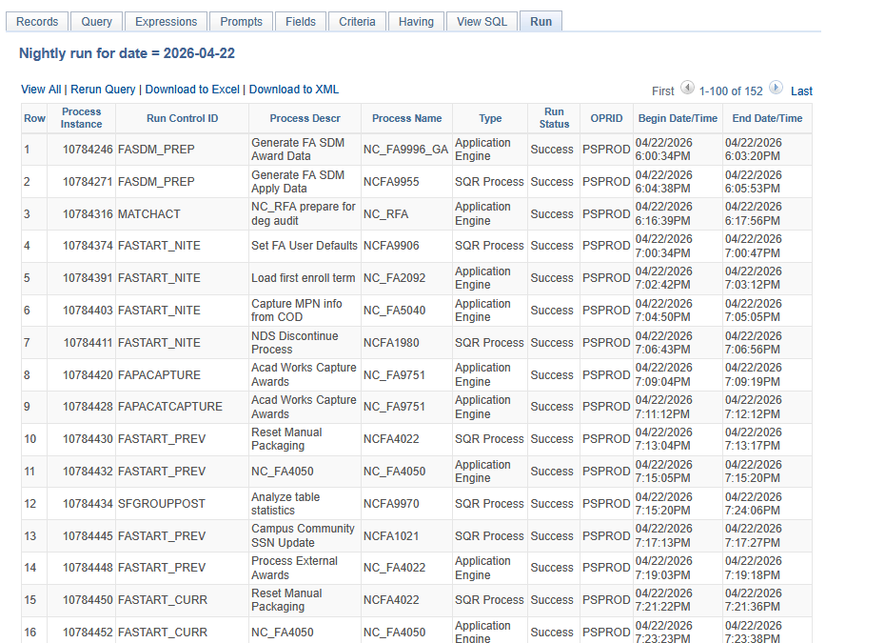
Task: Sort by Run Status column header
Action: (554, 118)
